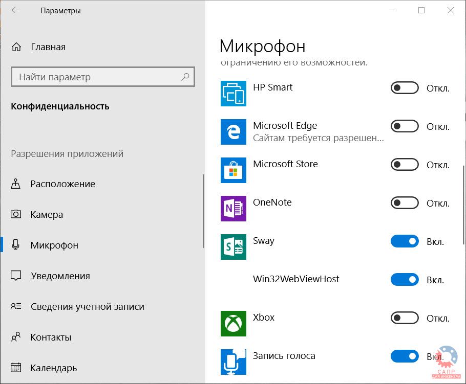The width and height of the screenshot is (466, 384).
Task: Enable microphone access for HP Smart
Action: tap(405, 88)
